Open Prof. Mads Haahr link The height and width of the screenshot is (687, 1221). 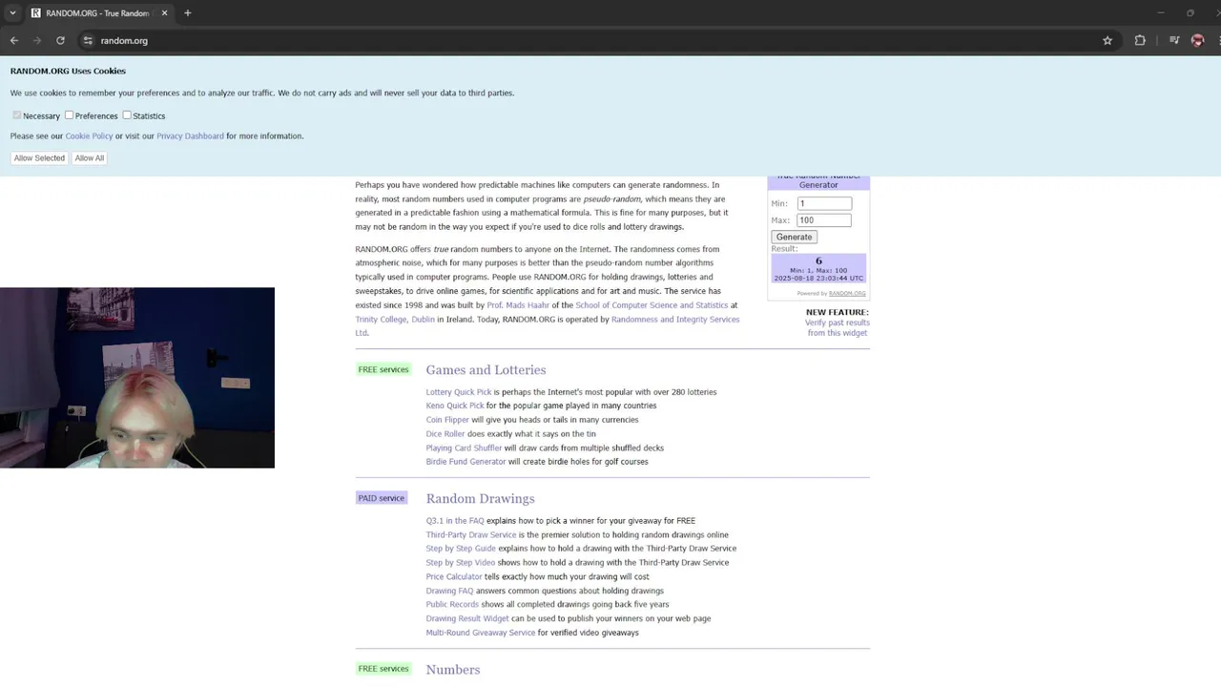point(518,305)
